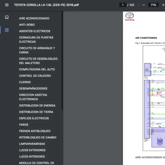The height and width of the screenshot is (165, 165).
Task: Select CONTROL DE CRUCERO bookmark
Action: [35, 76]
